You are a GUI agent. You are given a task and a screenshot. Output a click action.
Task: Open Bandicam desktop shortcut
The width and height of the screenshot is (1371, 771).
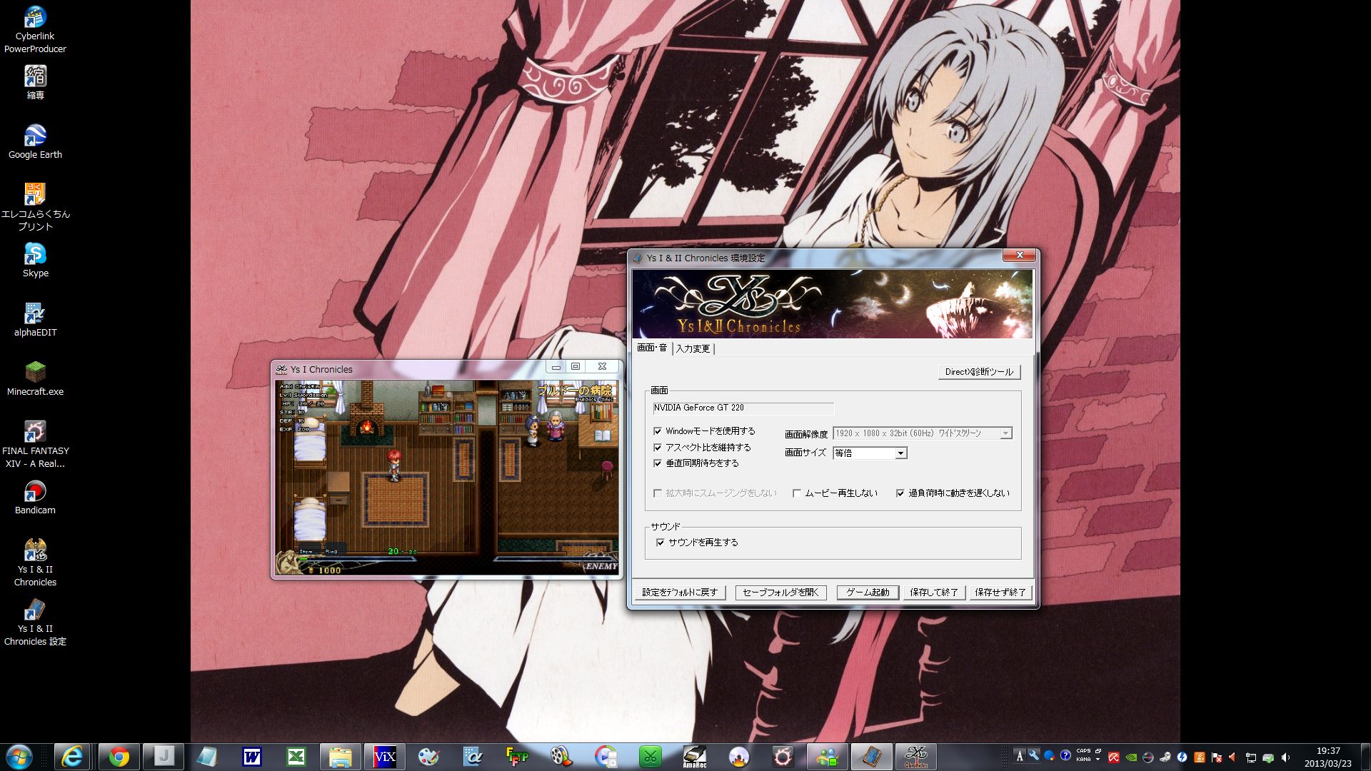click(x=35, y=498)
